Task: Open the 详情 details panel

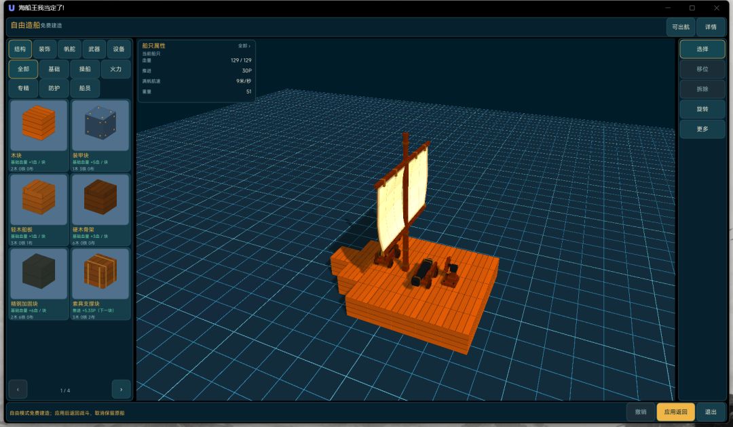Action: pyautogui.click(x=711, y=27)
